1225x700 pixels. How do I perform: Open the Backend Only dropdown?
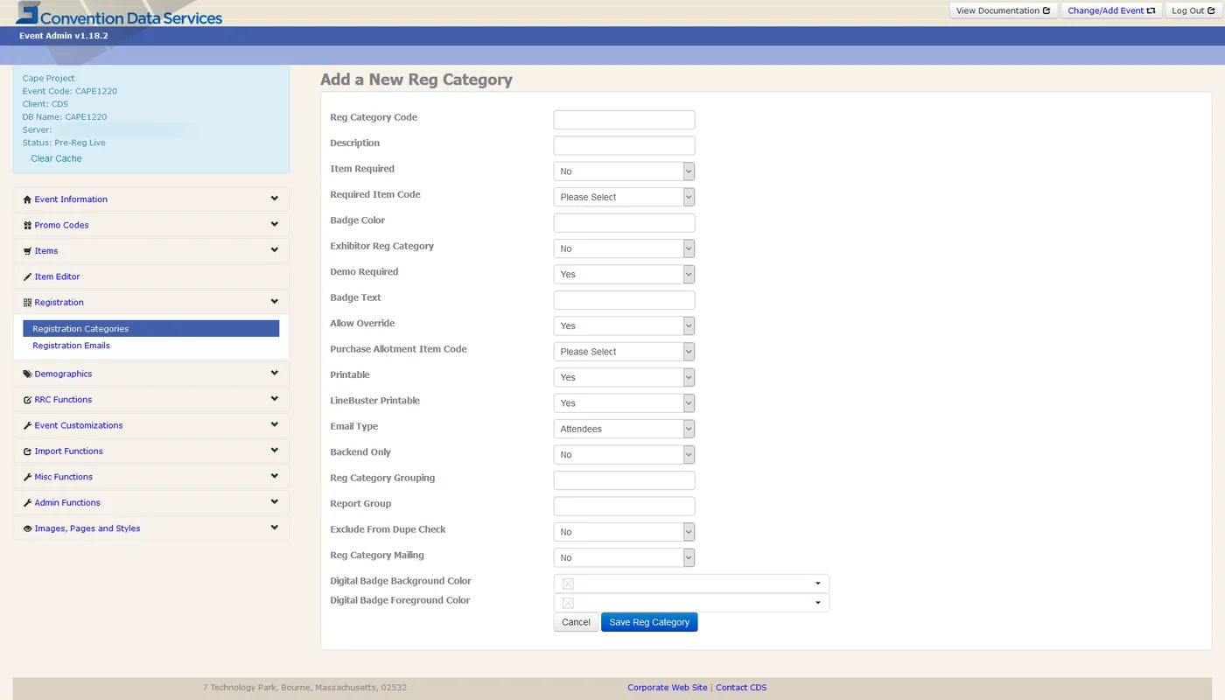[624, 455]
